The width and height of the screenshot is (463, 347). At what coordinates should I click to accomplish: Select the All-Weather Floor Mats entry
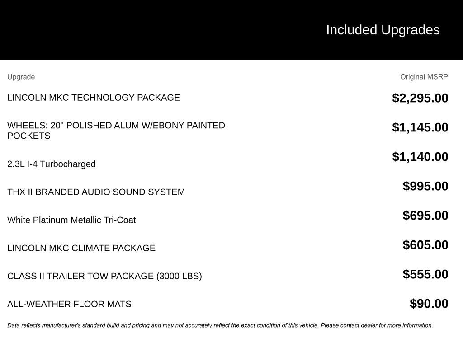pos(69,304)
